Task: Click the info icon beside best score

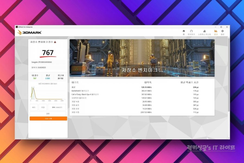Action: (63, 75)
